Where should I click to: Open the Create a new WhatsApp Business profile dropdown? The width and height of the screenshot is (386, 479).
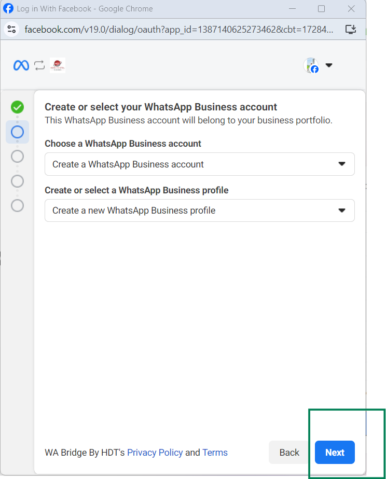[x=200, y=210]
